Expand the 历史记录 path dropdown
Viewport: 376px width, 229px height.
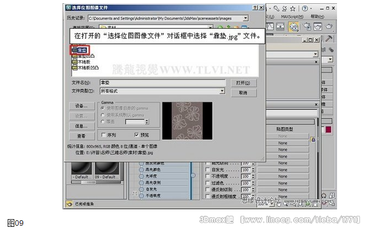[245, 18]
